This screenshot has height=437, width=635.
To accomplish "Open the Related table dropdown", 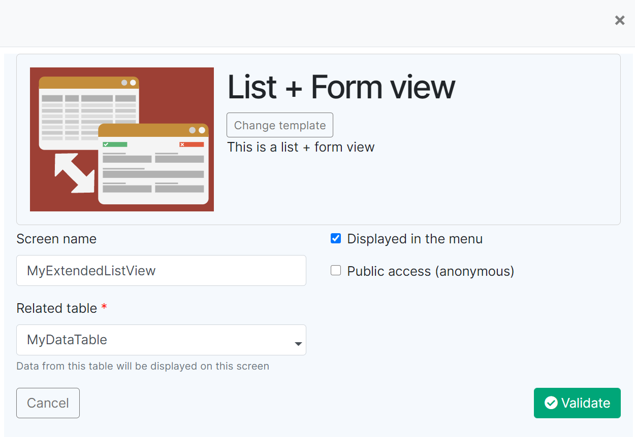I will point(161,340).
